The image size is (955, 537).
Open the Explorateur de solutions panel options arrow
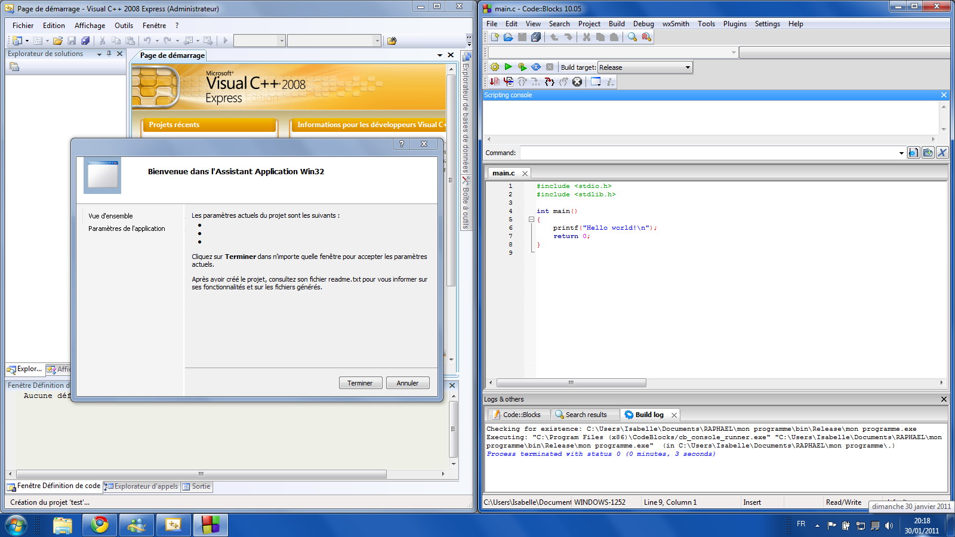[99, 54]
